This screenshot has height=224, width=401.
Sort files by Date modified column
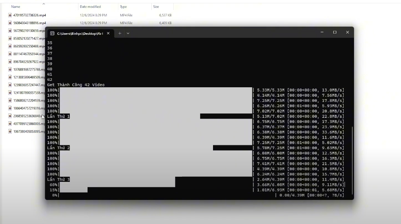point(90,7)
